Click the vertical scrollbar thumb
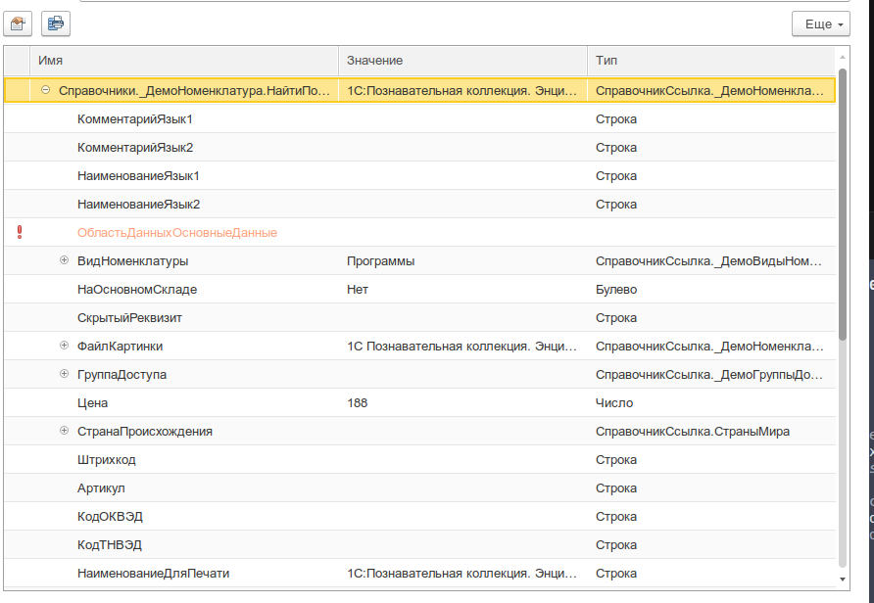The image size is (874, 603). 843,205
